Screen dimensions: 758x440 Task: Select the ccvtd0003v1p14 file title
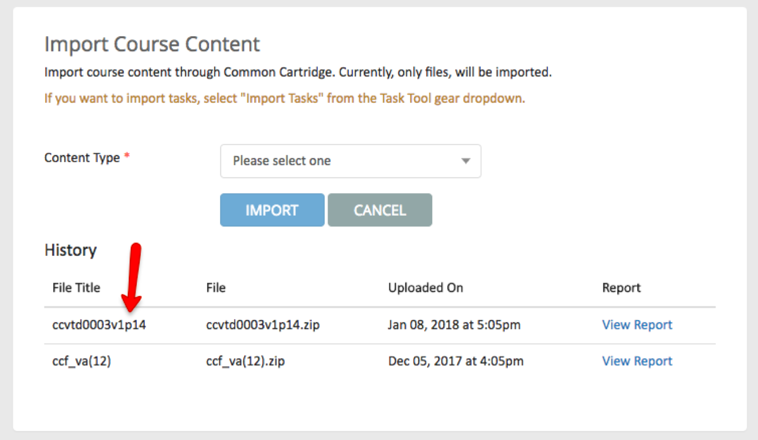point(99,325)
